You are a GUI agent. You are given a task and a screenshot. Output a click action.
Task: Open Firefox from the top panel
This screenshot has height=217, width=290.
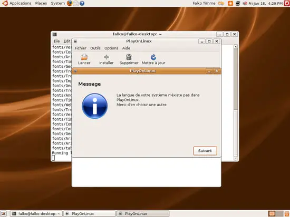pos(70,3)
